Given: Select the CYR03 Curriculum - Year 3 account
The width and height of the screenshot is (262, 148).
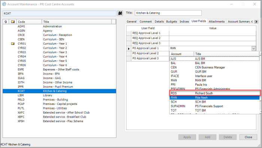Looking at the screenshot, I should 59,52.
